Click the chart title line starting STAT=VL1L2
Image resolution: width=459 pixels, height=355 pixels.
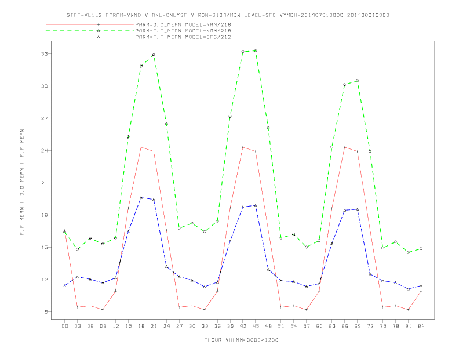(228, 15)
